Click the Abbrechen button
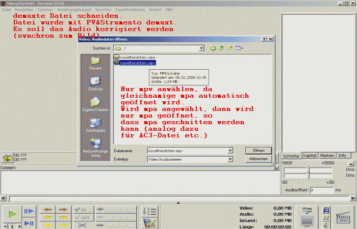 pyautogui.click(x=258, y=159)
